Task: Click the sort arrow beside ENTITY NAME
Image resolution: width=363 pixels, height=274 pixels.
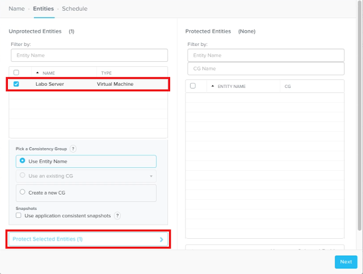Action: coord(213,86)
